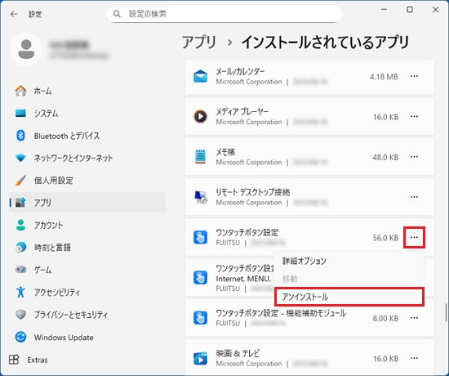Click the アプリ breadcrumb link
Viewport: 449px width, 376px height.
pyautogui.click(x=198, y=43)
